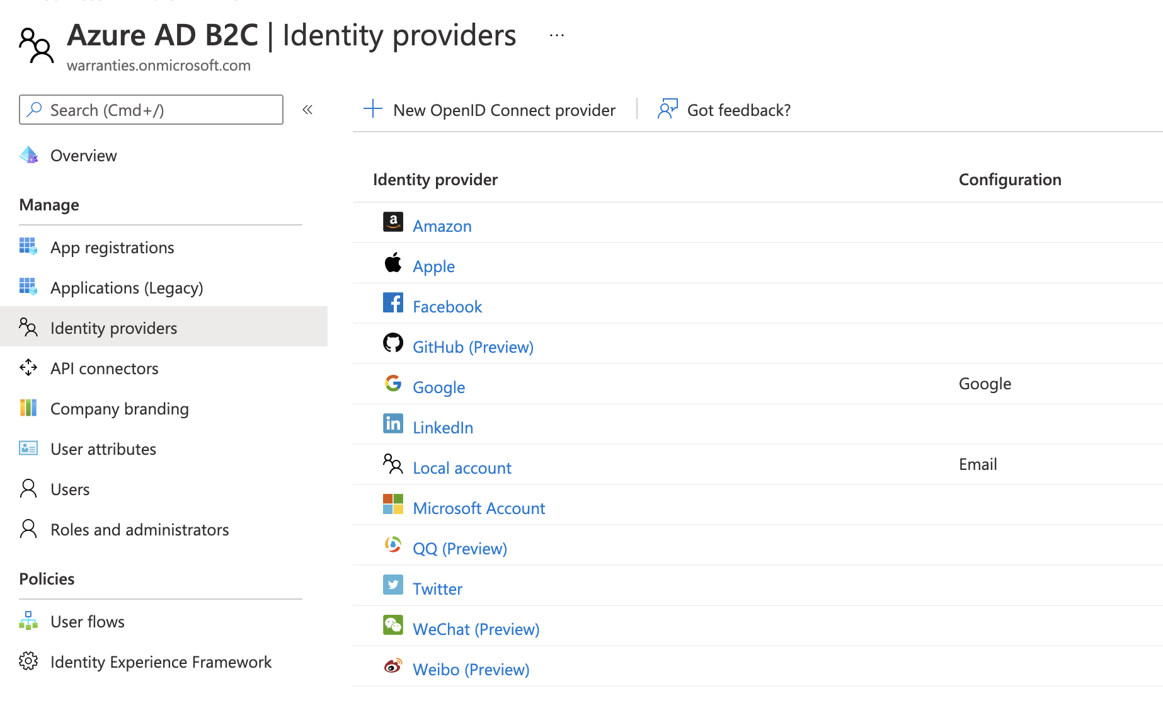The image size is (1163, 703).
Task: Click the Roles and administrators person icon
Action: pos(28,529)
